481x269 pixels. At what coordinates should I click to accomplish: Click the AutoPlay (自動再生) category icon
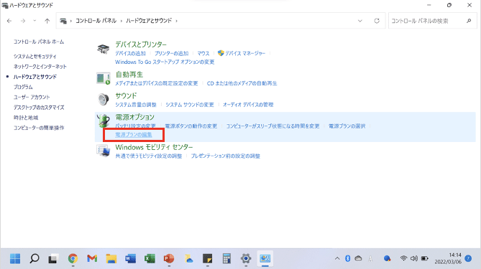pyautogui.click(x=104, y=79)
